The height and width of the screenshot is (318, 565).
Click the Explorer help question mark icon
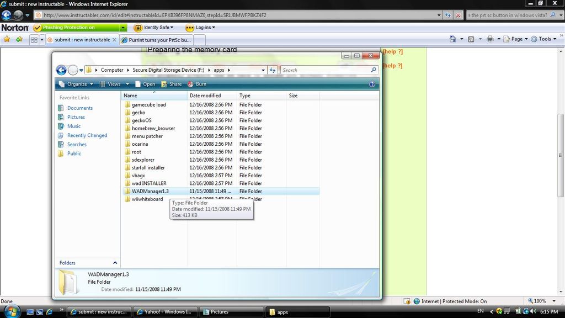point(372,84)
